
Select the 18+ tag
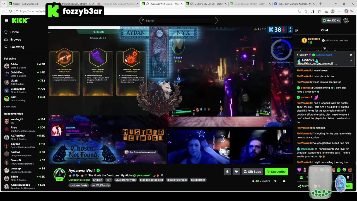(109, 180)
